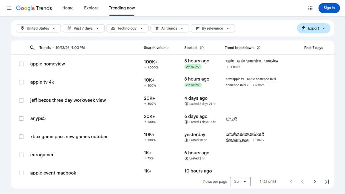Go to the previous page of results
This screenshot has height=194, width=345.
[302, 182]
